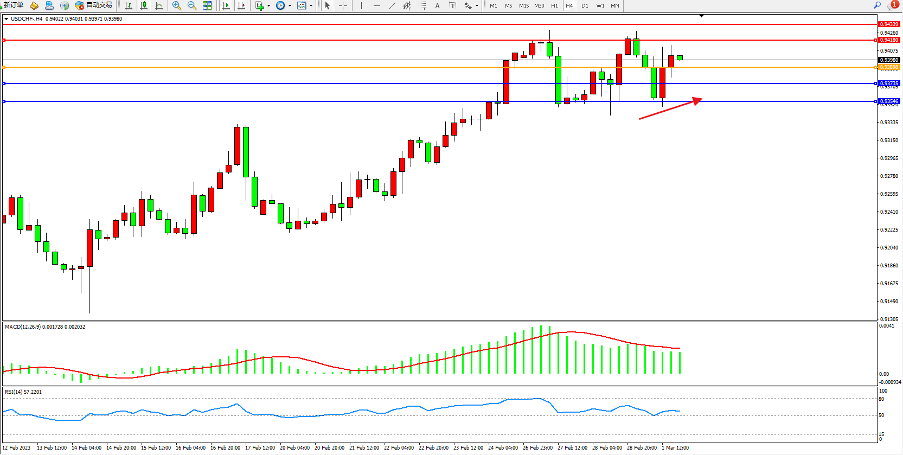
Task: Open the search magnifier at top right
Action: point(877,5)
